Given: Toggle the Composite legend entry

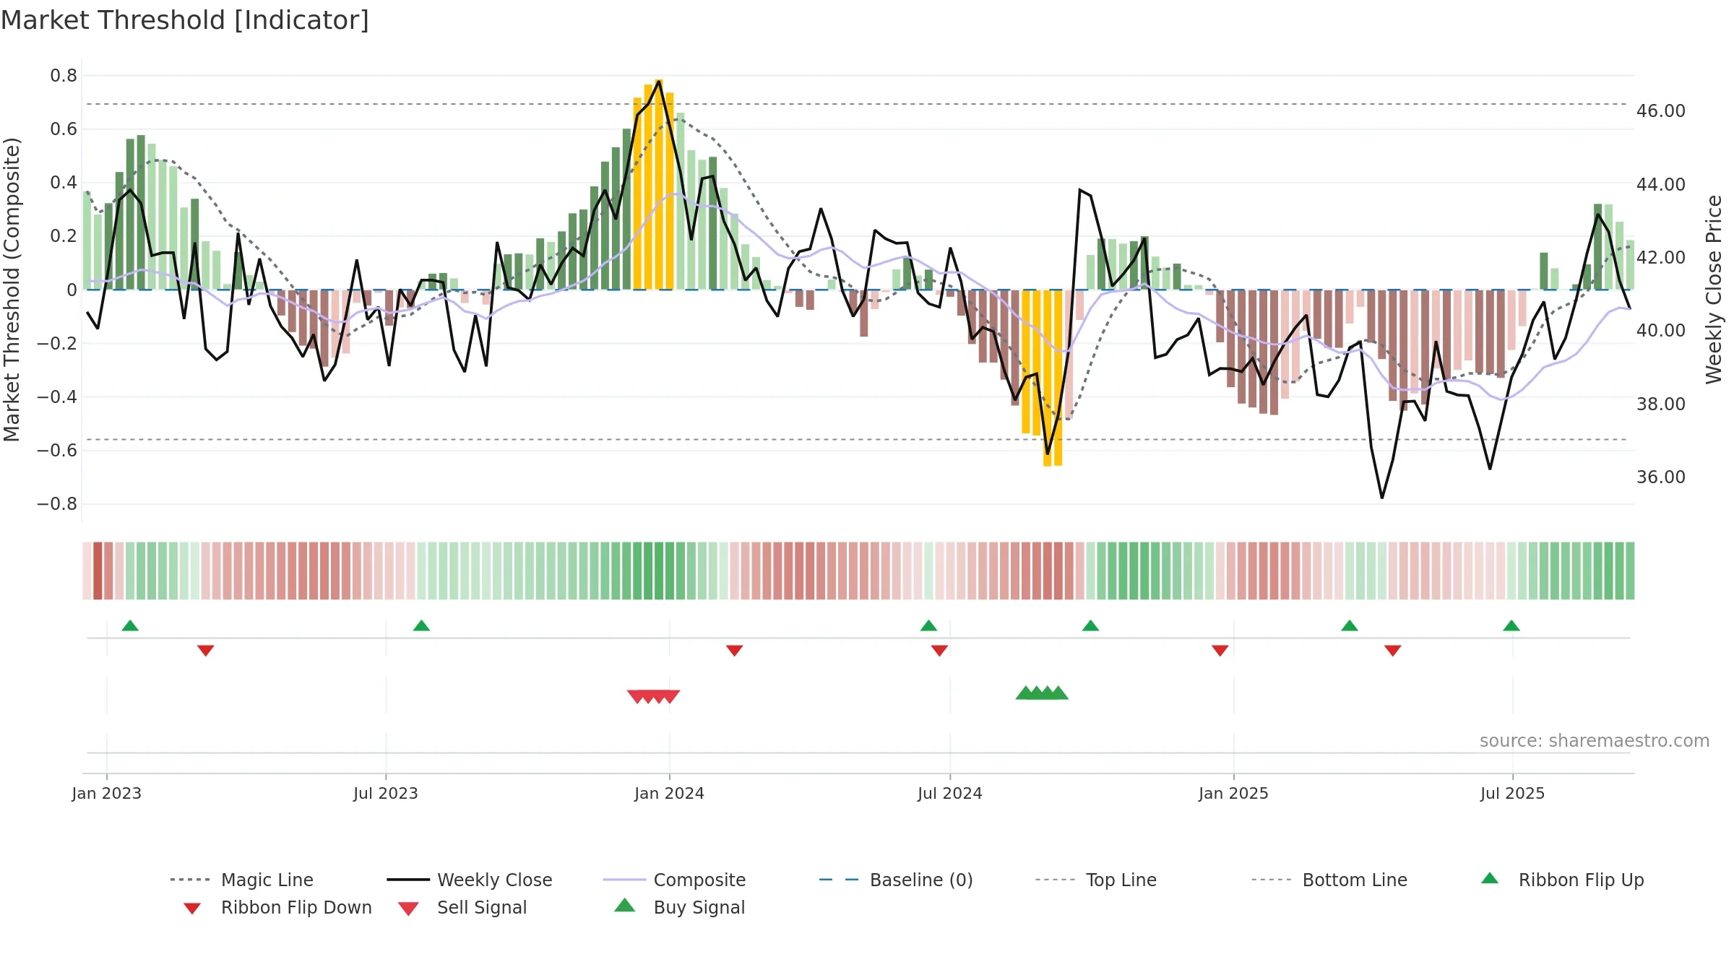Looking at the screenshot, I should pyautogui.click(x=674, y=880).
